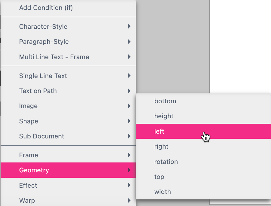This screenshot has width=271, height=206.
Task: Select the highlighted left option
Action: 203,131
